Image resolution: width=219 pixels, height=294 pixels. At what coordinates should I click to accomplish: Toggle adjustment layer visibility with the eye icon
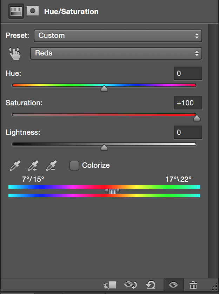(x=173, y=285)
